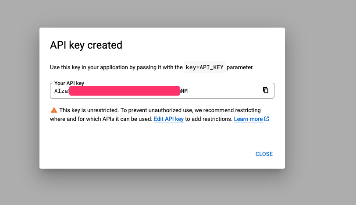
Task: Click the pink redacted key portion
Action: (125, 91)
